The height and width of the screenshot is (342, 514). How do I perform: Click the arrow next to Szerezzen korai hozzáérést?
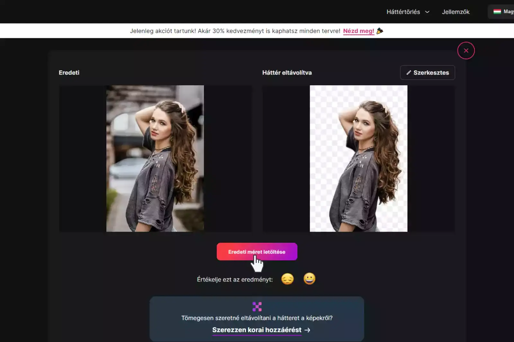(307, 330)
